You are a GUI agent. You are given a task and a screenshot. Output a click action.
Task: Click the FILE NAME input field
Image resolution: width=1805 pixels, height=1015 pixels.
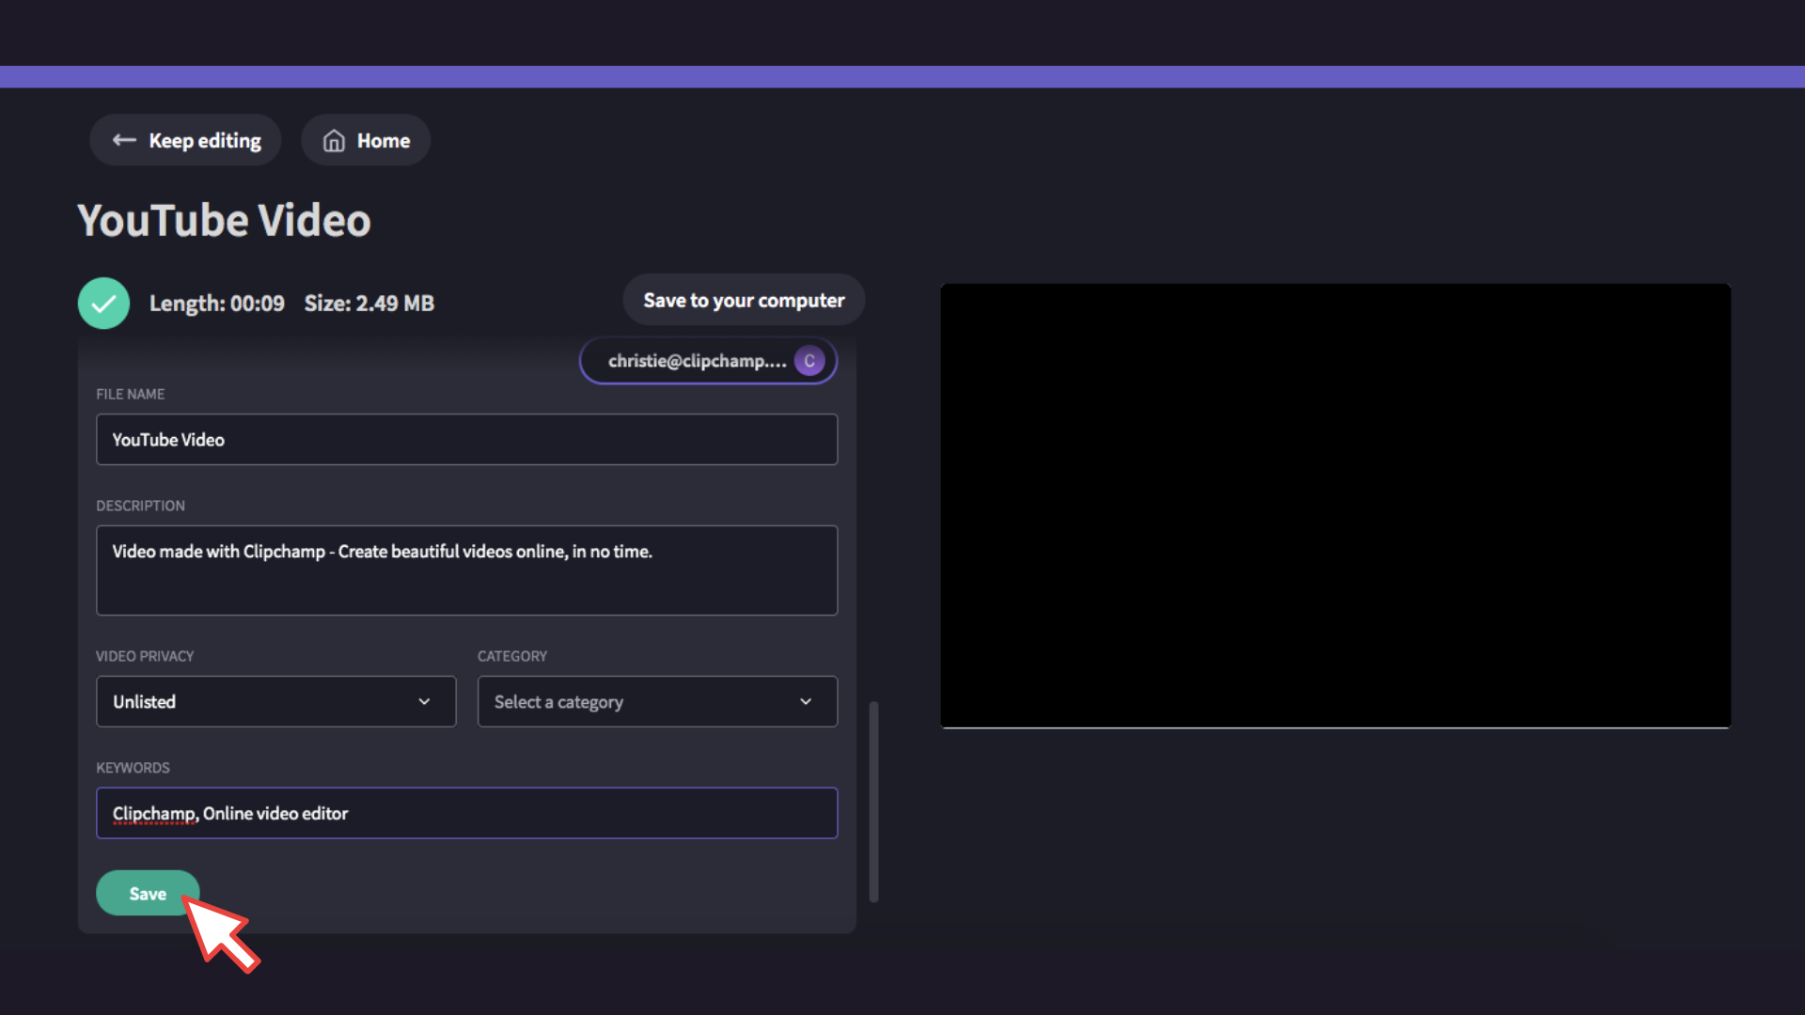(467, 439)
